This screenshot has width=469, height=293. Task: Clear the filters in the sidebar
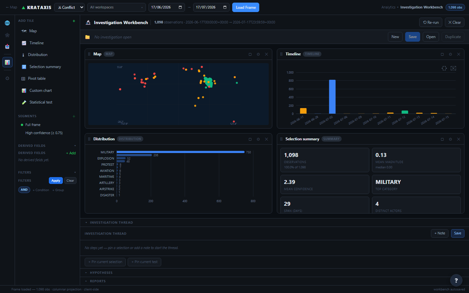[x=70, y=181]
